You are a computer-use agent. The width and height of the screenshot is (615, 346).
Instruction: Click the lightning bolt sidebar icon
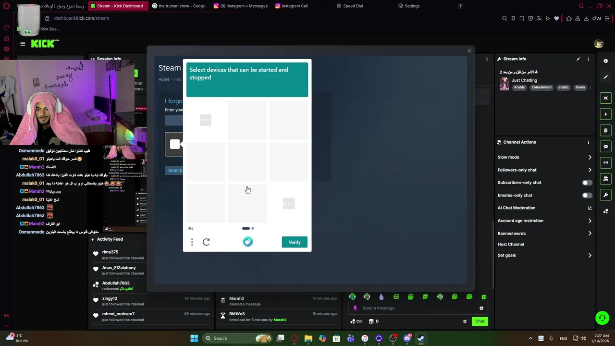(606, 114)
